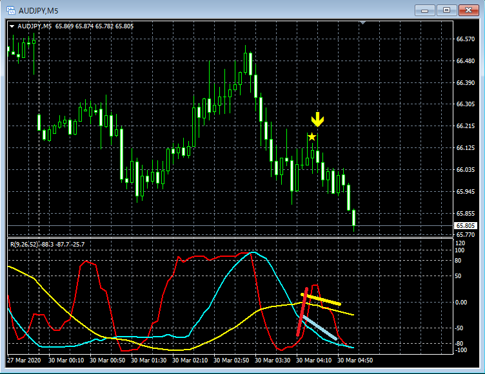The image size is (485, 374).
Task: Click the yellow star marker on chart
Action: click(x=312, y=136)
